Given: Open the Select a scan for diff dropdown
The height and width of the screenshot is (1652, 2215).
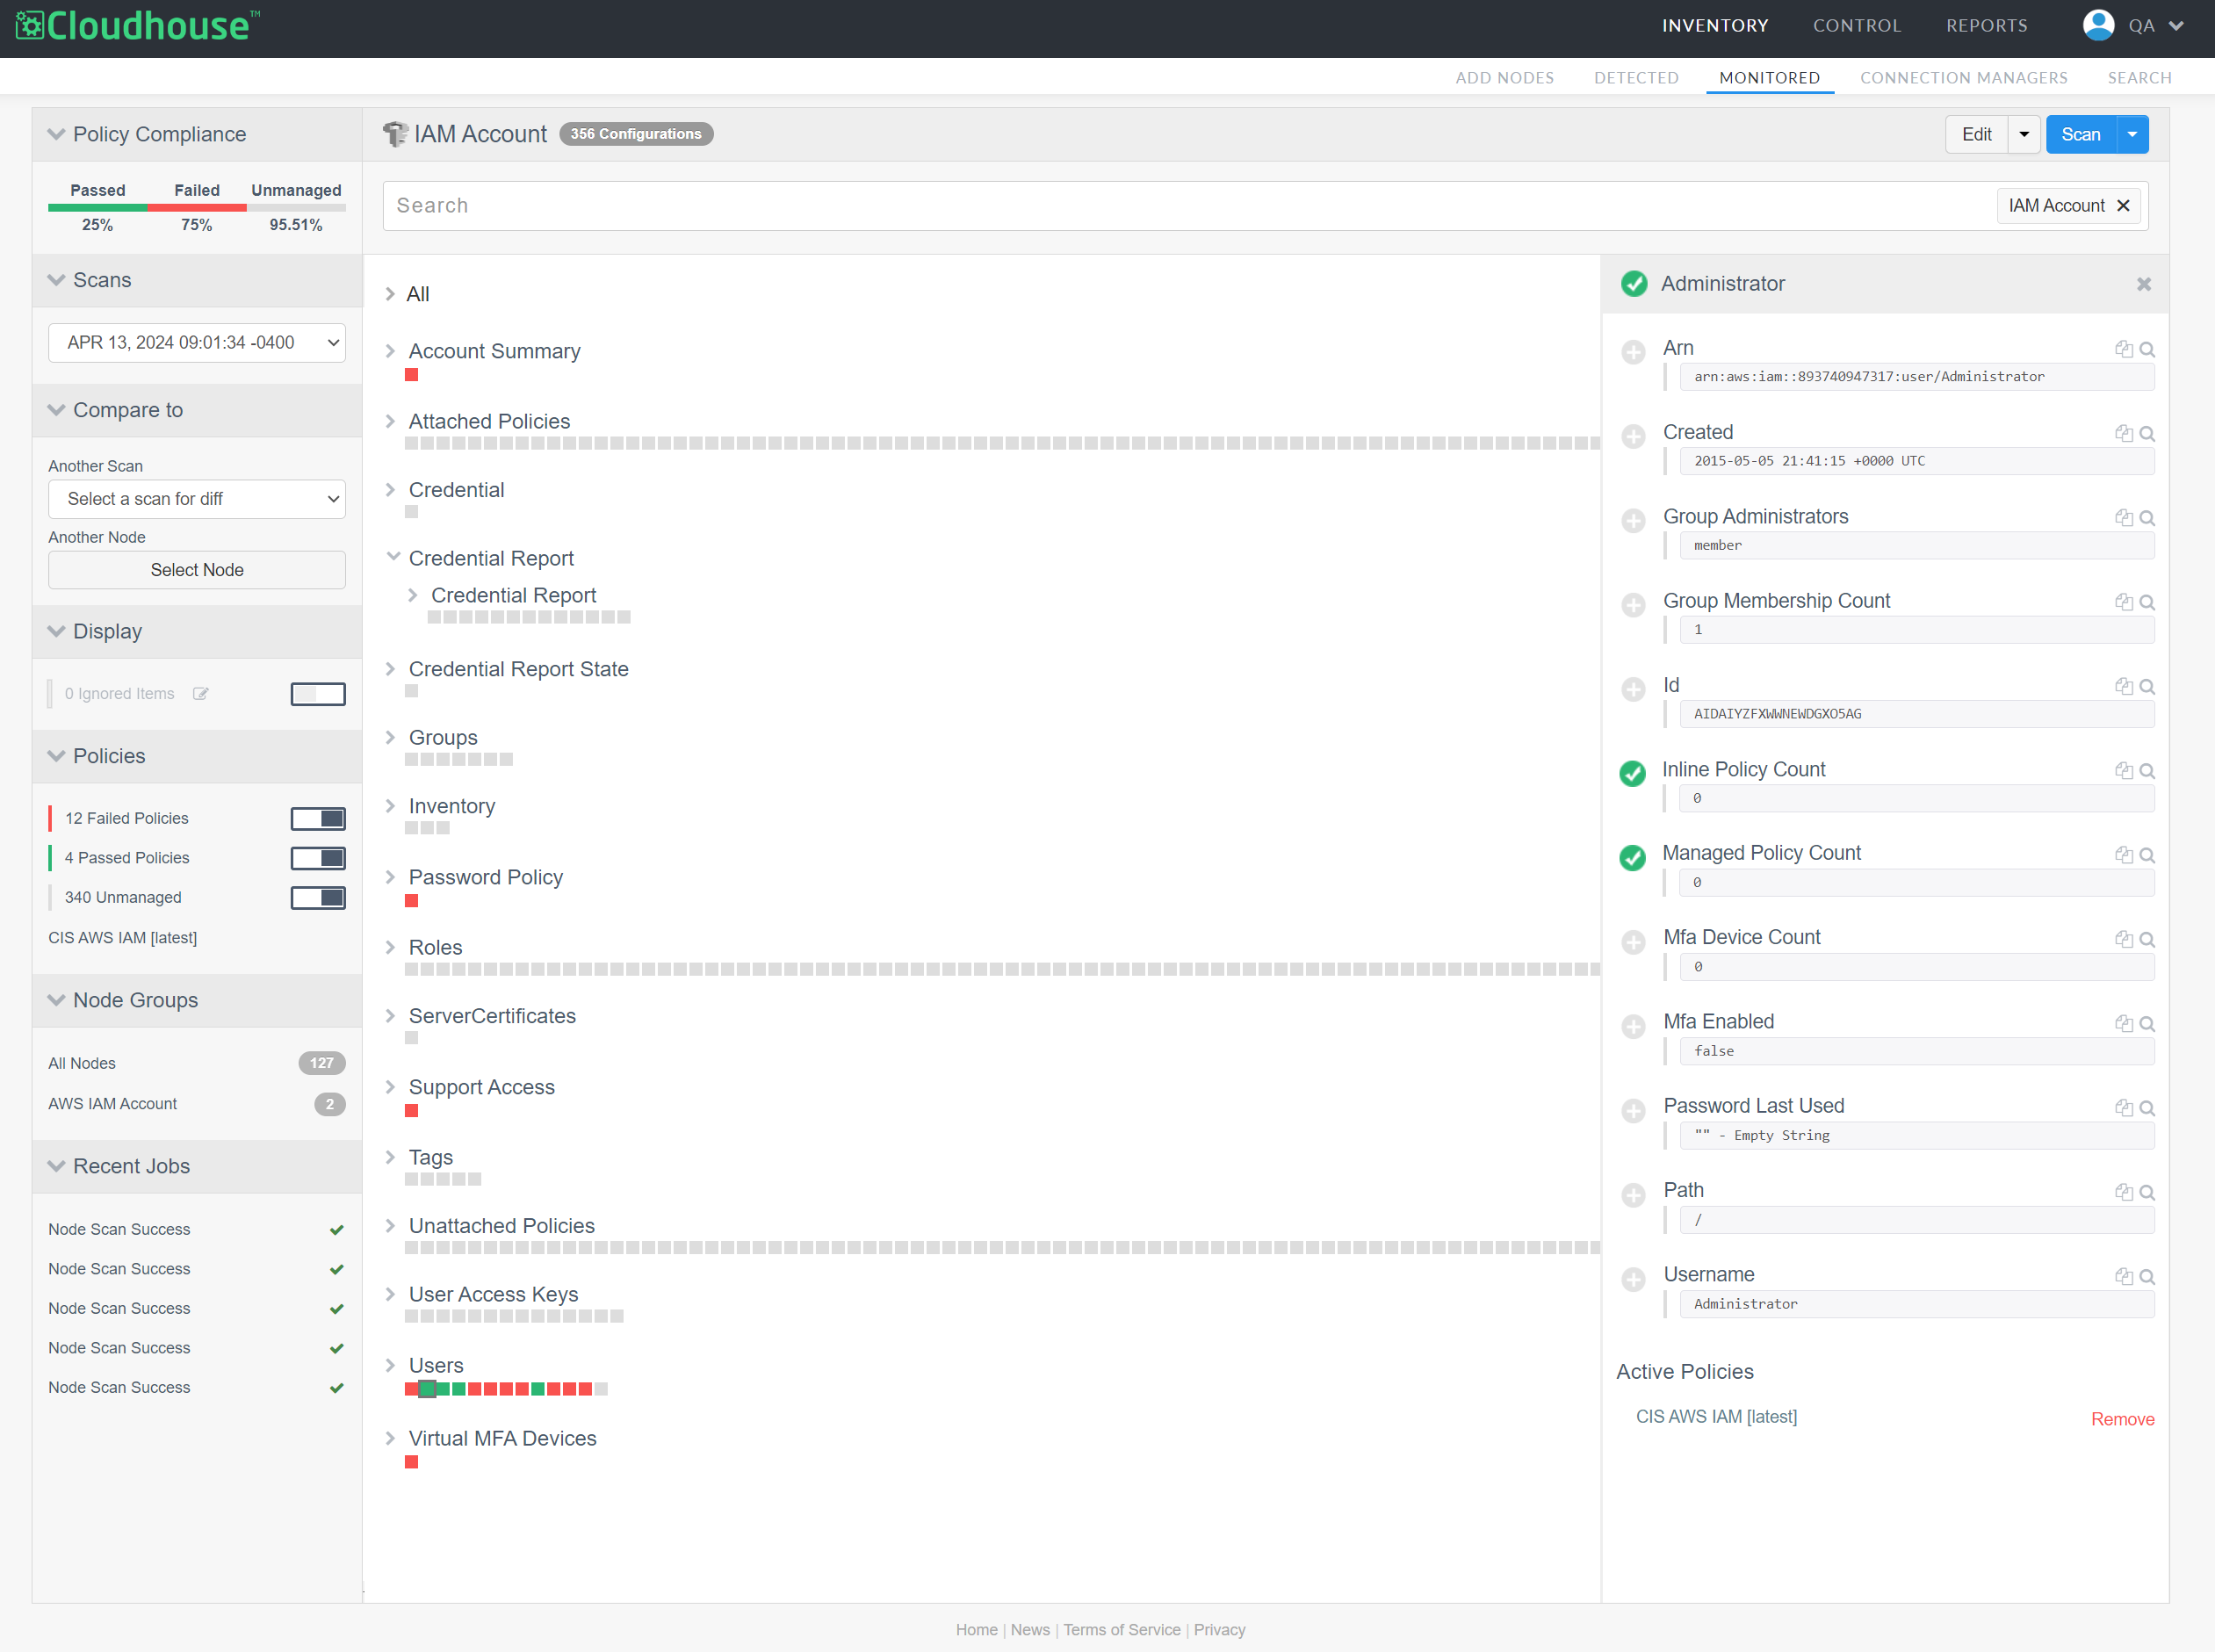Looking at the screenshot, I should [197, 498].
